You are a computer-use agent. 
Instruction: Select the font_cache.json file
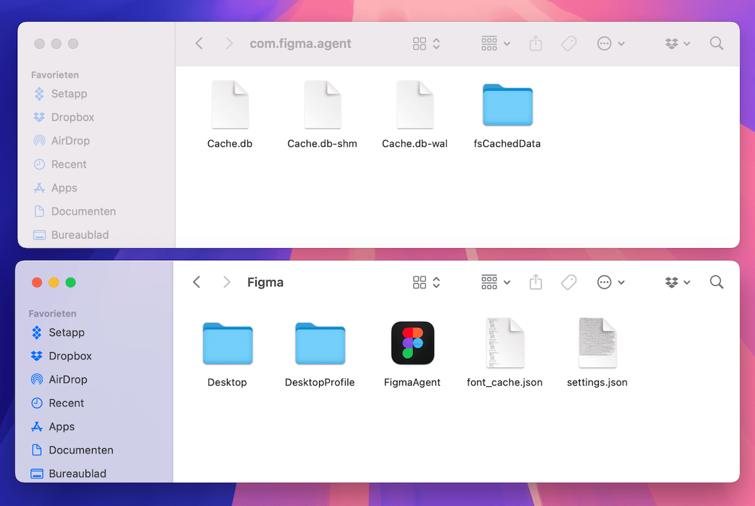[x=504, y=343]
